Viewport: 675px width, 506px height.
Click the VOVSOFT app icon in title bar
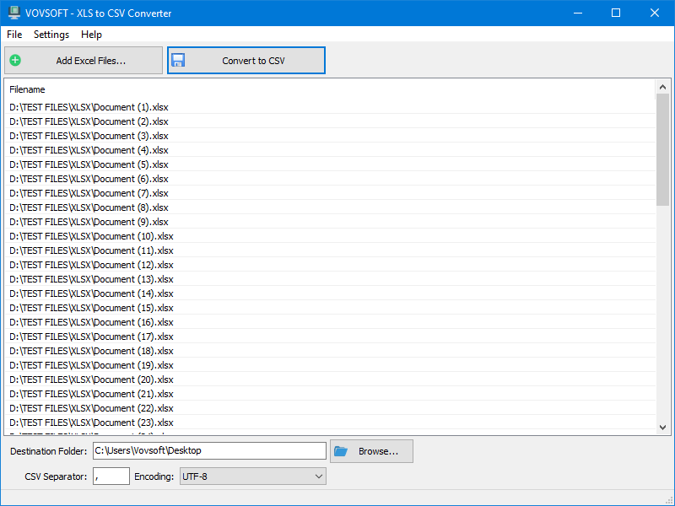pyautogui.click(x=12, y=13)
